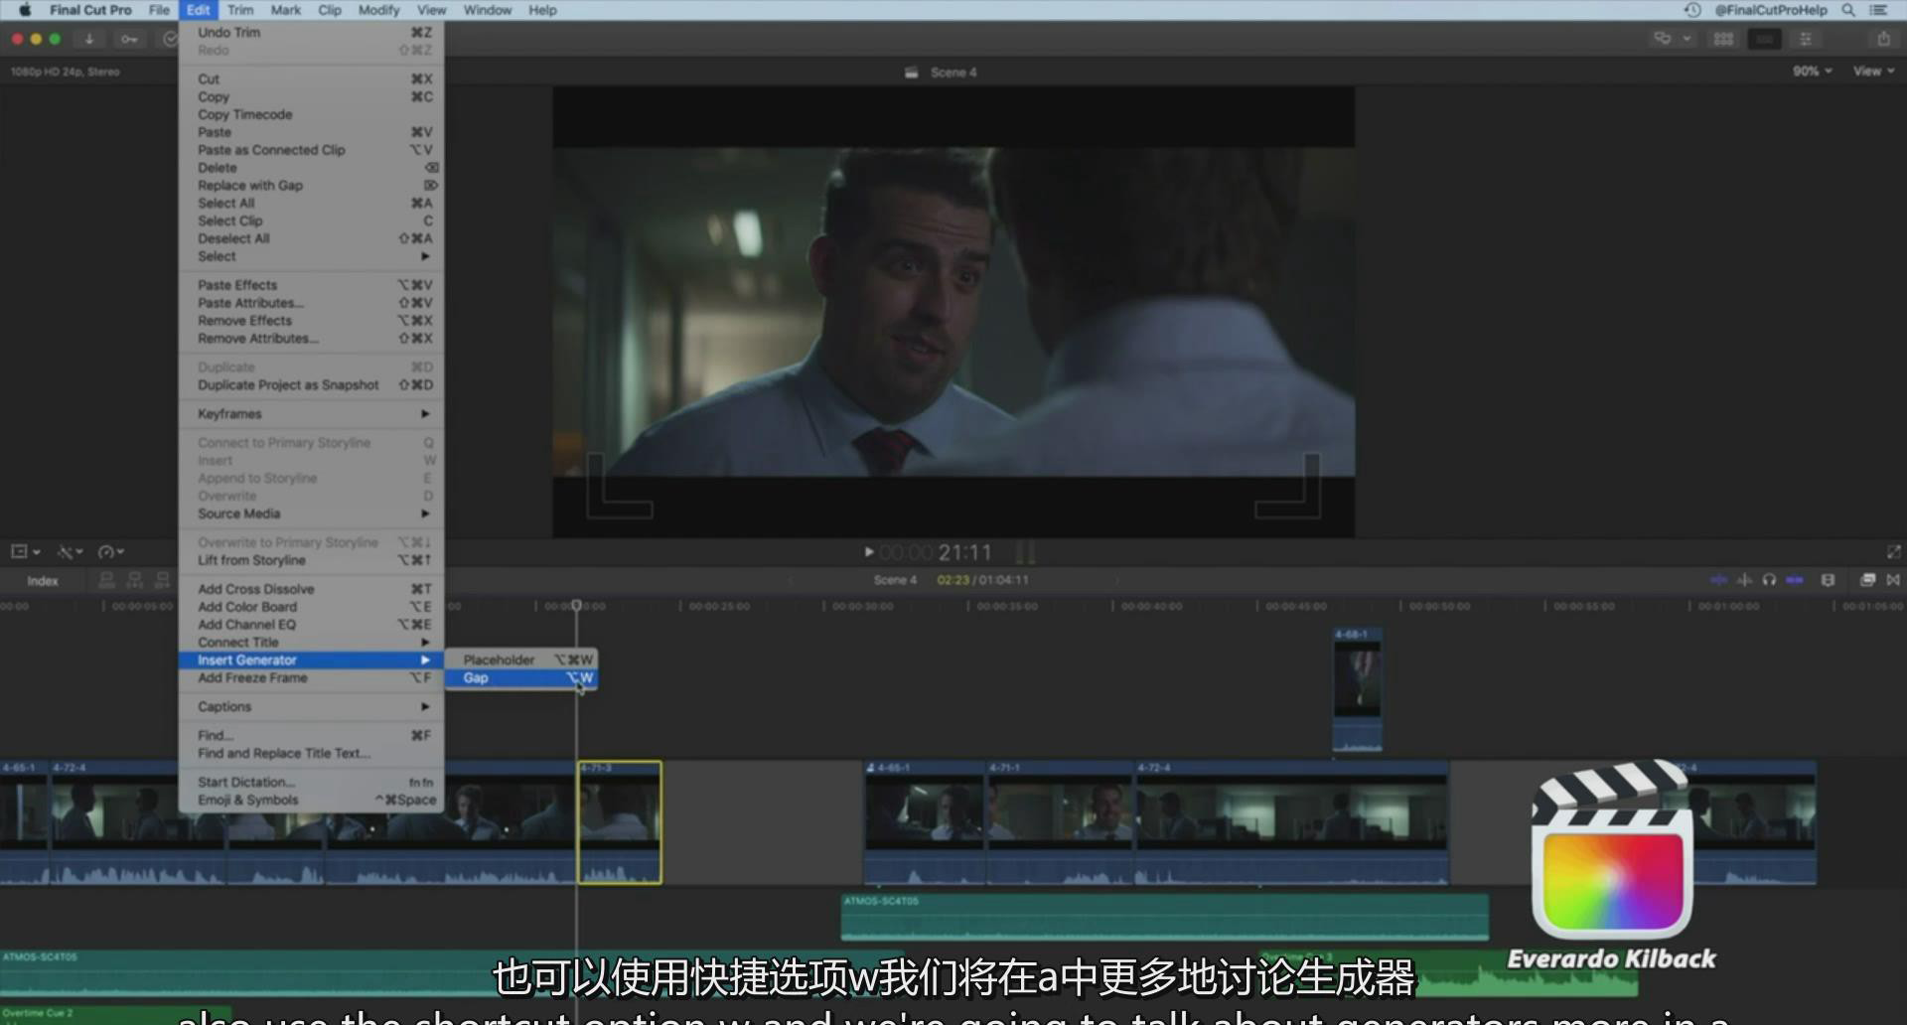Open the viewer View options dropdown
Screen dimensions: 1907x1025
[x=1873, y=72]
